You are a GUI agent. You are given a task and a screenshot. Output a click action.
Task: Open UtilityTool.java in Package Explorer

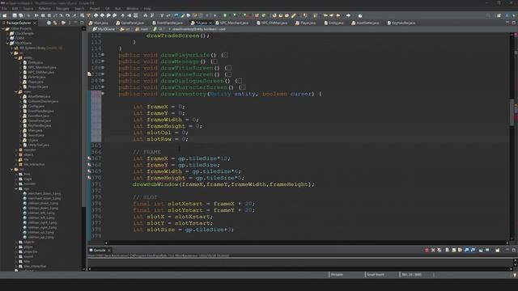(36, 145)
